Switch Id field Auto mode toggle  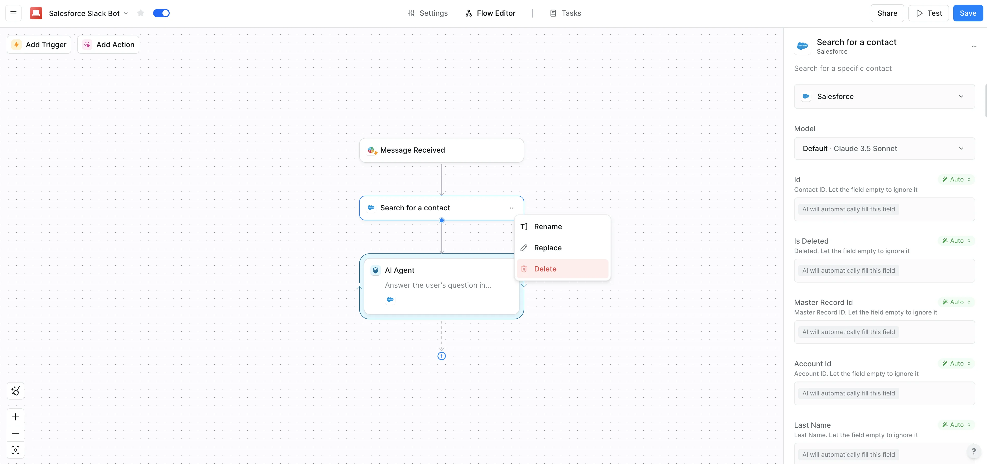coord(956,179)
